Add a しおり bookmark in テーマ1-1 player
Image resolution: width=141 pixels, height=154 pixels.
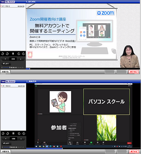click(x=6, y=64)
